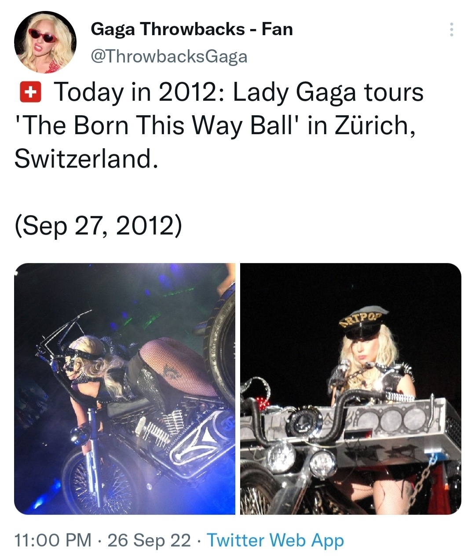Image resolution: width=475 pixels, height=558 pixels.
Task: Click the 'Today in 2012: Lady Gaga tours' line
Action: pyautogui.click(x=238, y=93)
